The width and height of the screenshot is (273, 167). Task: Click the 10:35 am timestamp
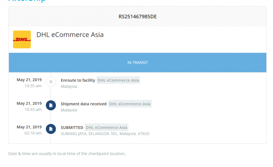(x=33, y=86)
